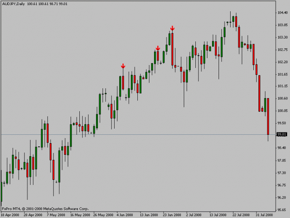The height and width of the screenshot is (218, 290).
Task: Select the 102.20 price level label
Action: click(x=283, y=62)
